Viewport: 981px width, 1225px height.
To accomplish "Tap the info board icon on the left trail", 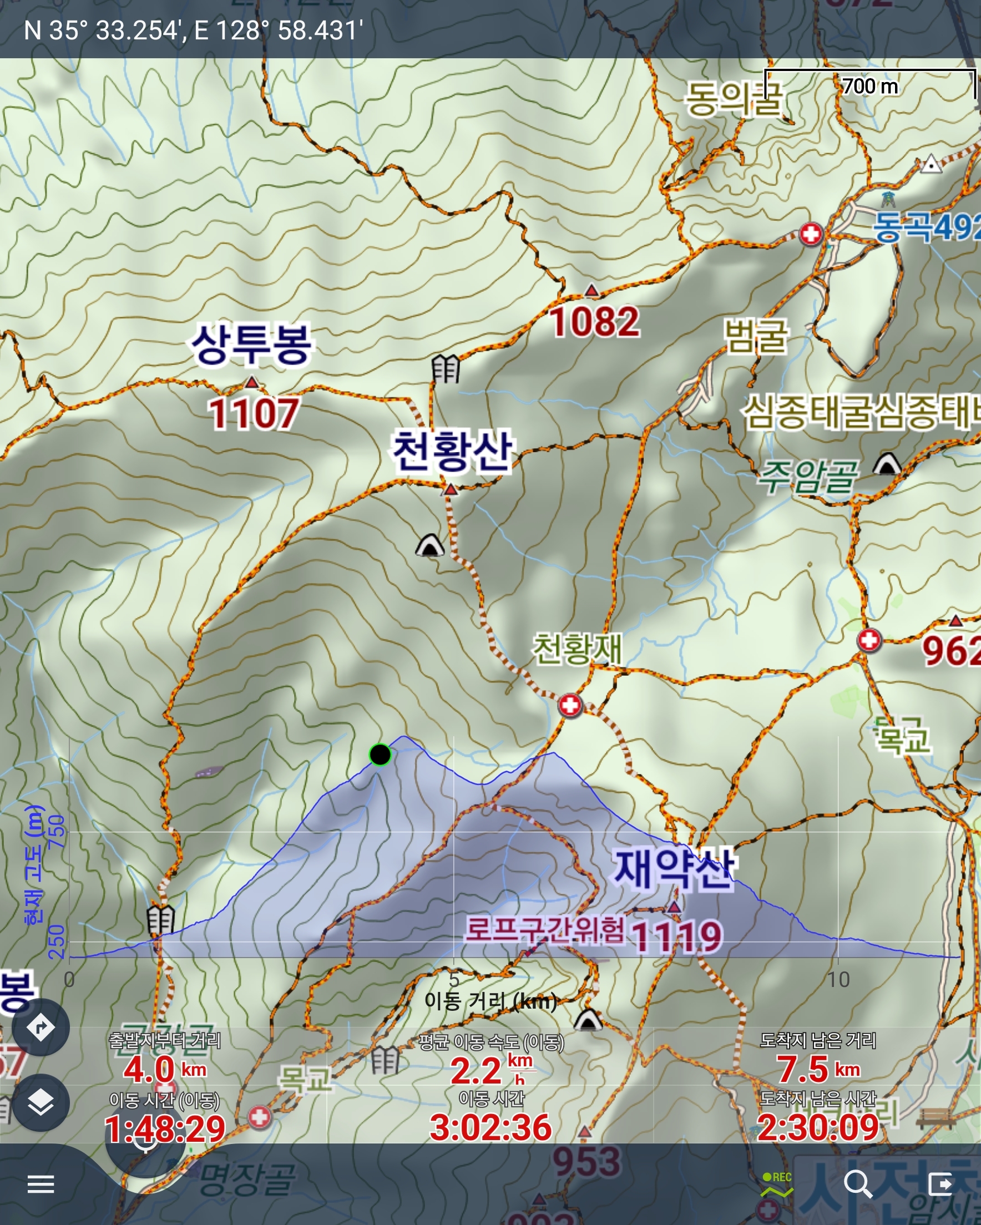I will (161, 920).
